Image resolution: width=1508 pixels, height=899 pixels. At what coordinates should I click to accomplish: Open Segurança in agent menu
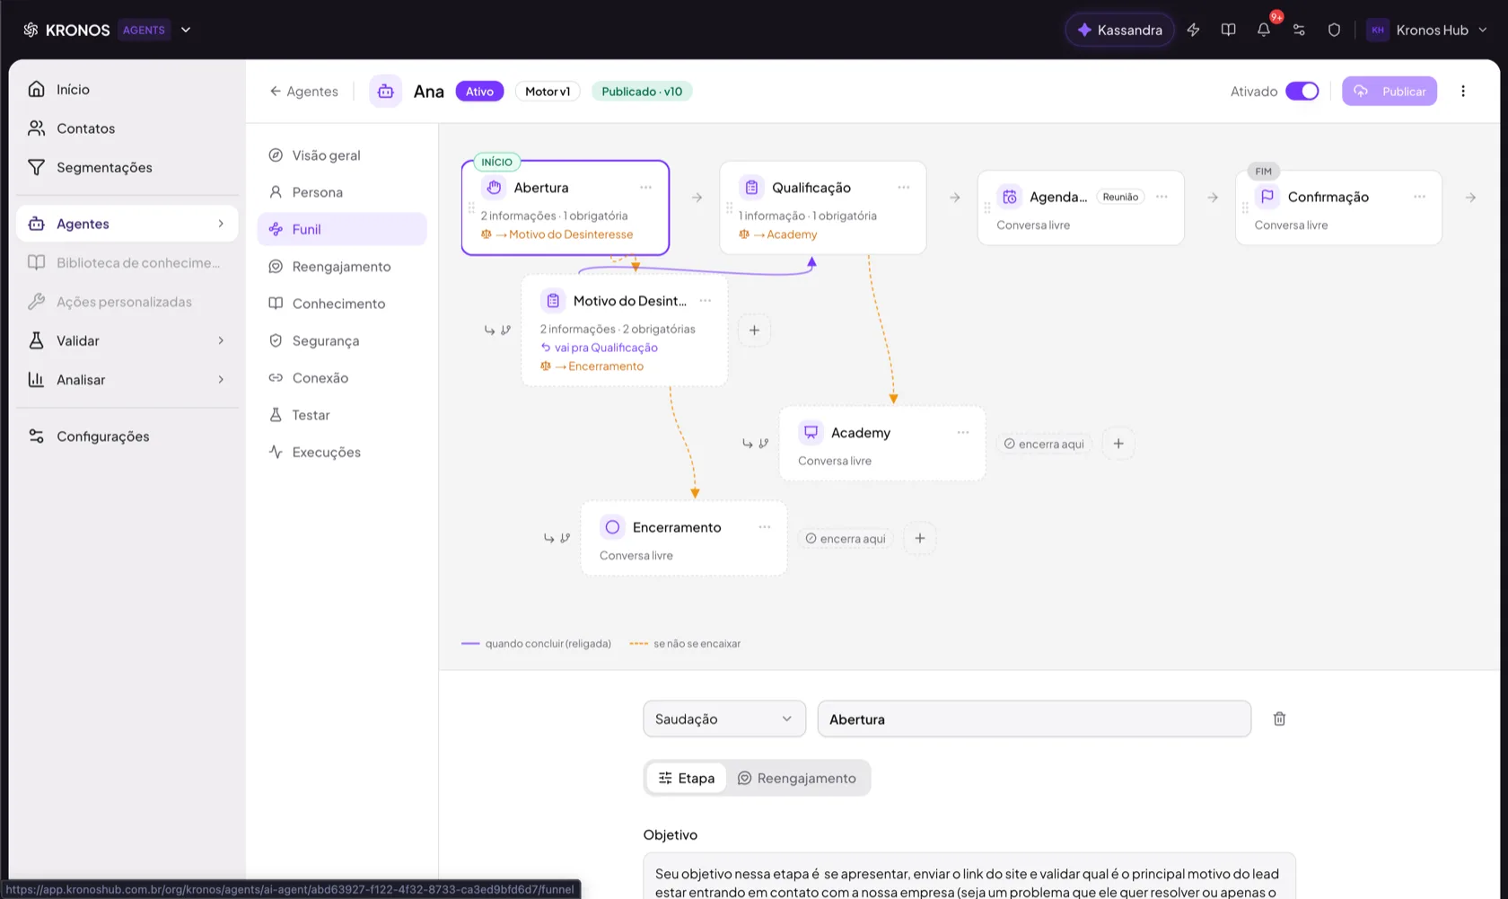tap(342, 340)
